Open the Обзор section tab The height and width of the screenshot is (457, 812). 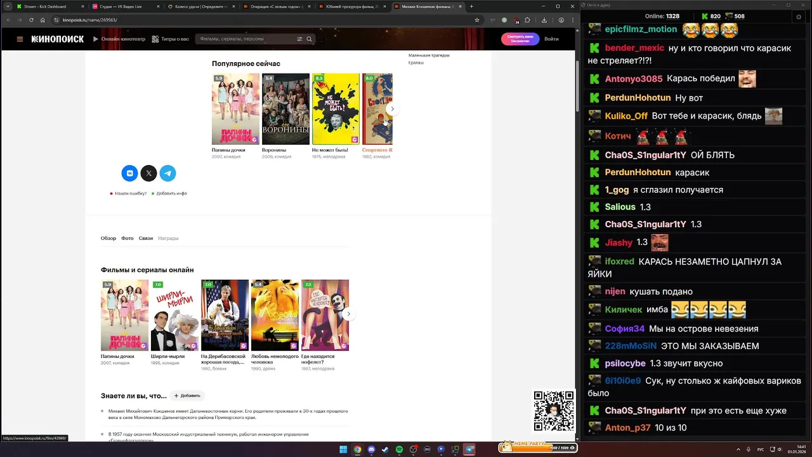pos(108,238)
